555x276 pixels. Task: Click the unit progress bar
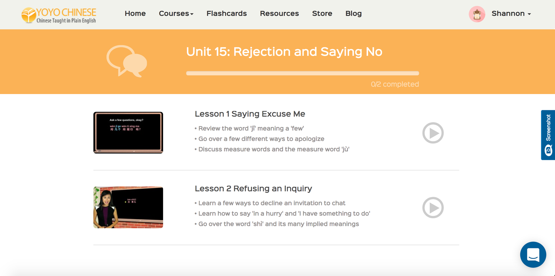click(302, 73)
